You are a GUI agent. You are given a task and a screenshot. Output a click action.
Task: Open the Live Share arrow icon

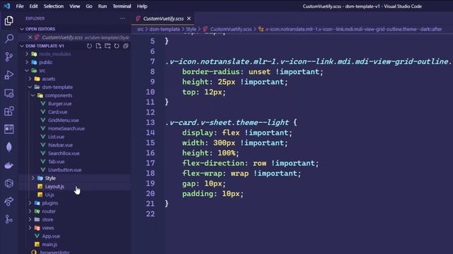[9, 201]
